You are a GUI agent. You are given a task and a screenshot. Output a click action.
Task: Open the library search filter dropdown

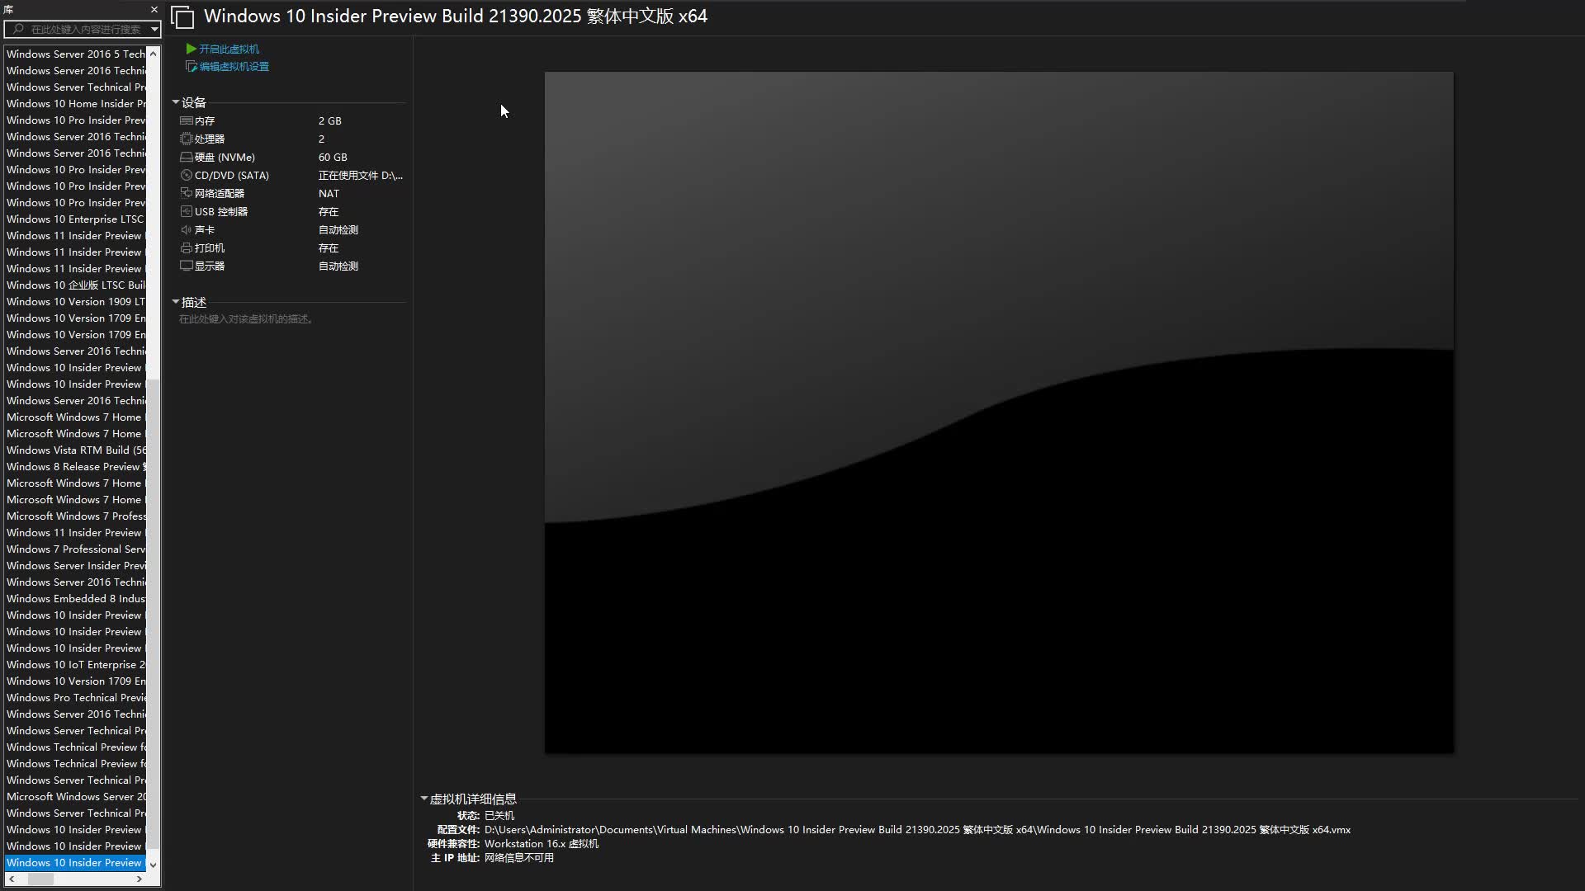pyautogui.click(x=154, y=30)
